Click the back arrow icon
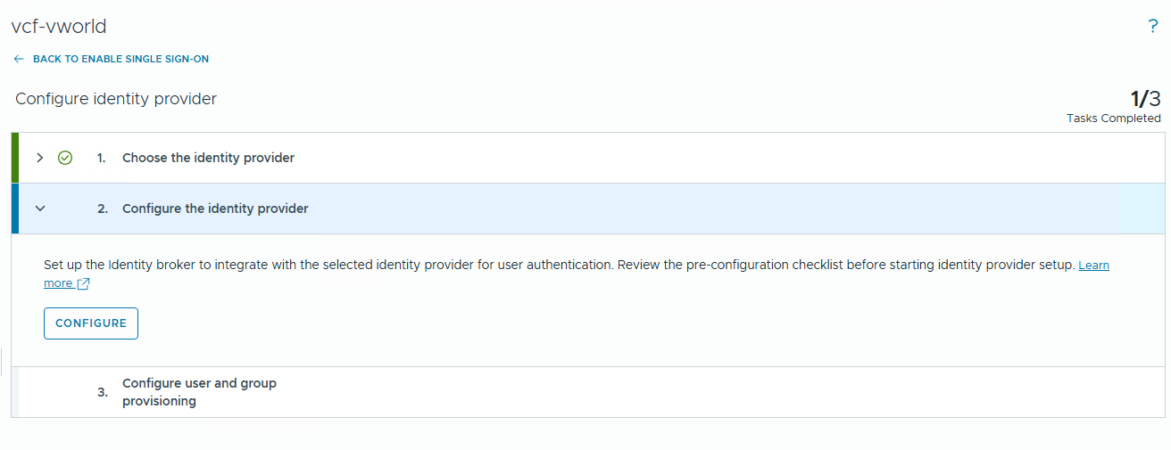The image size is (1171, 450). tap(19, 59)
